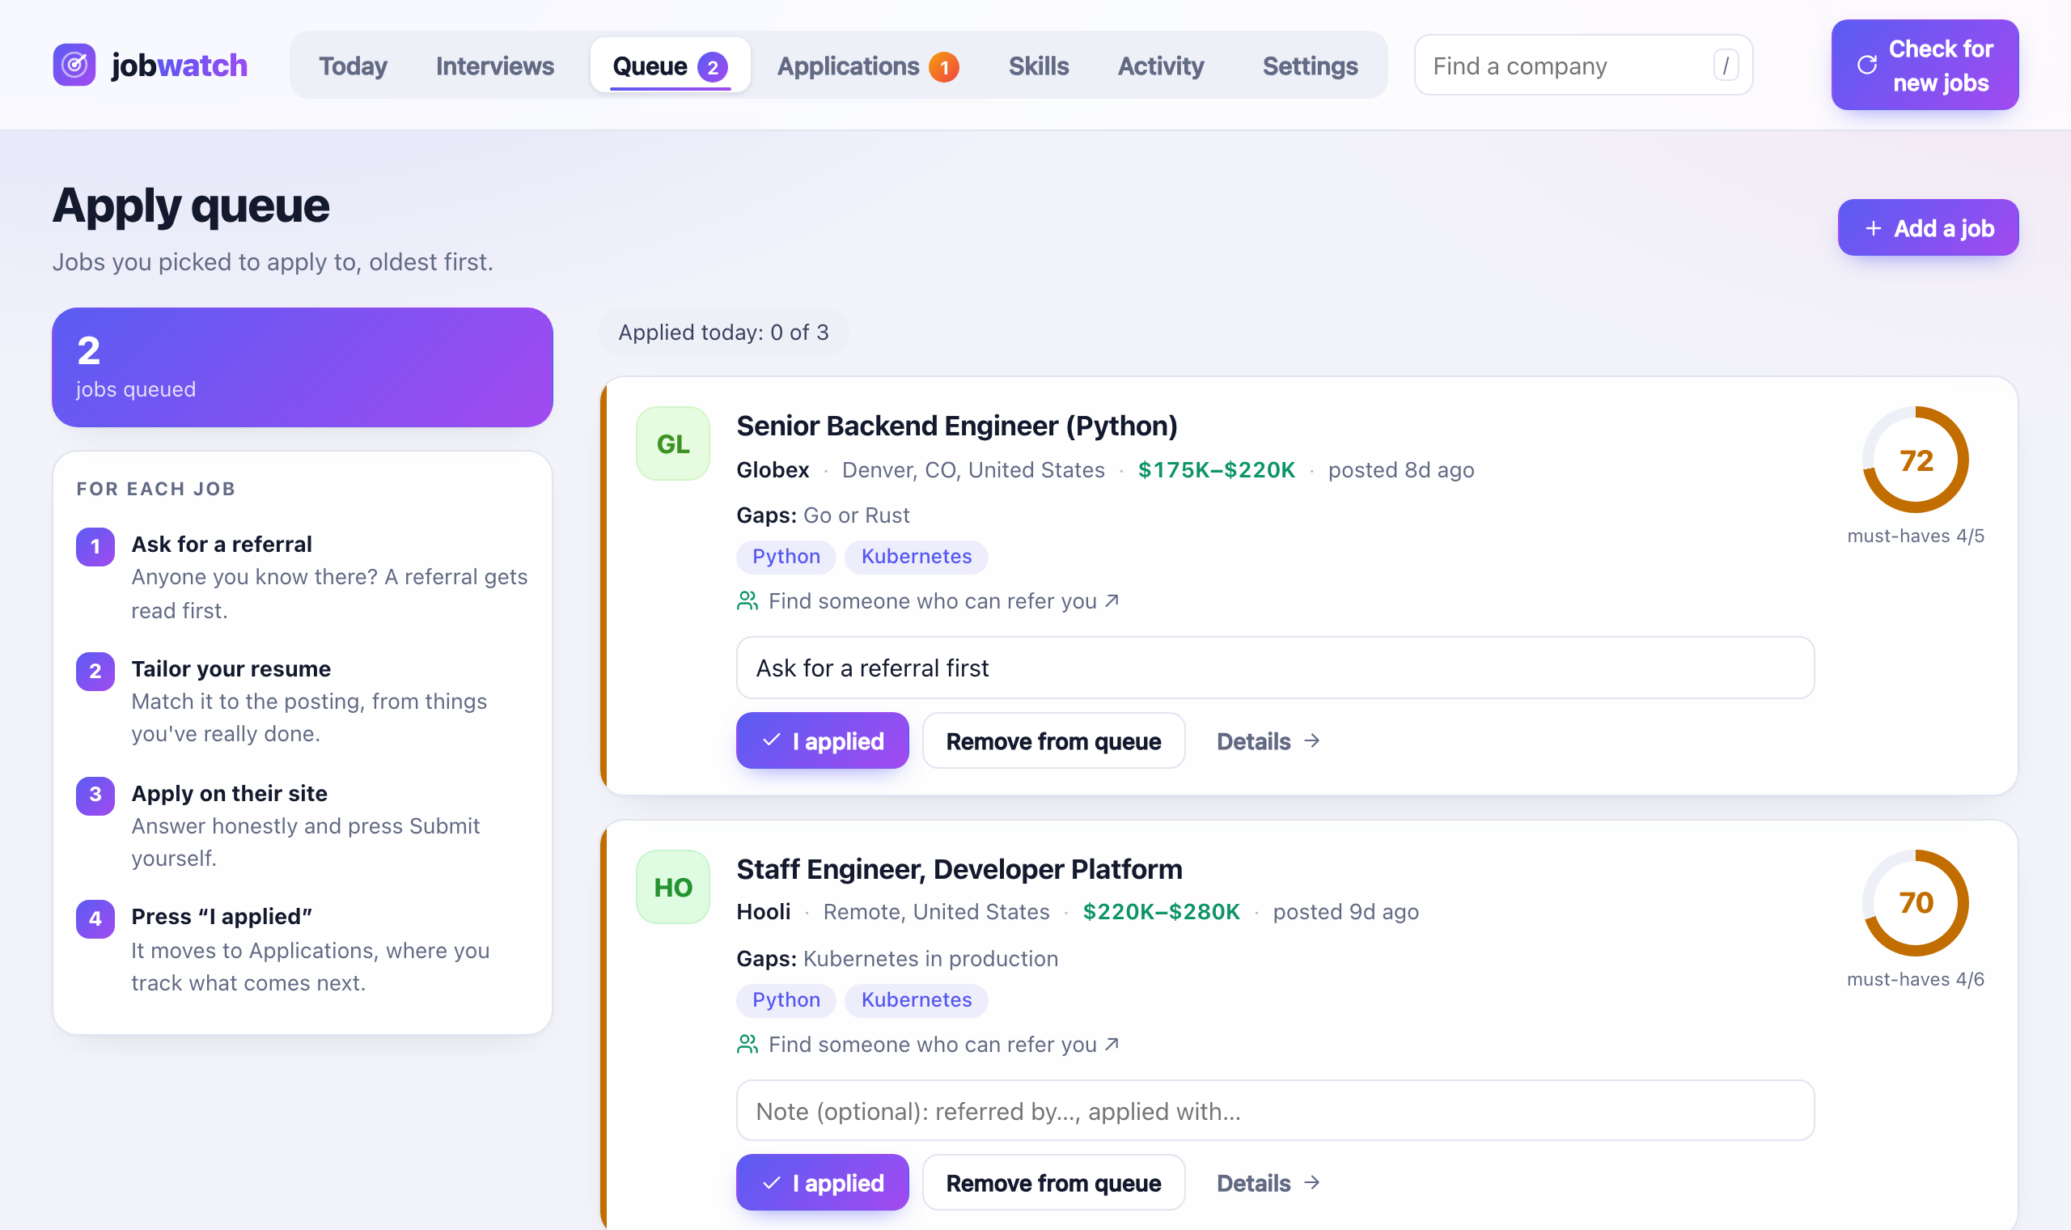Click the posted 9d ago text

tap(1345, 912)
